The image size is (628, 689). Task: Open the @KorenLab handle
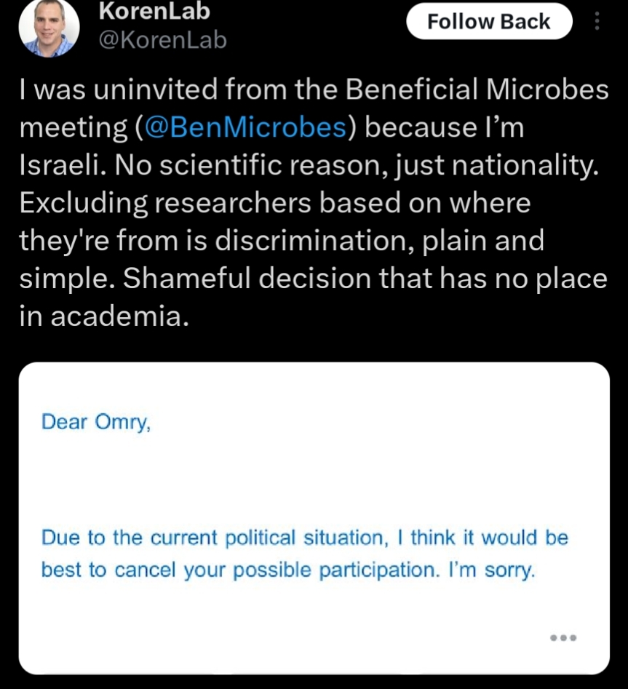(162, 41)
